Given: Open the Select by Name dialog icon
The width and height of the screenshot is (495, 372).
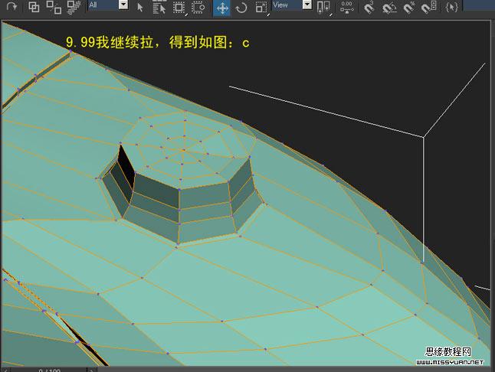Looking at the screenshot, I should coord(159,7).
